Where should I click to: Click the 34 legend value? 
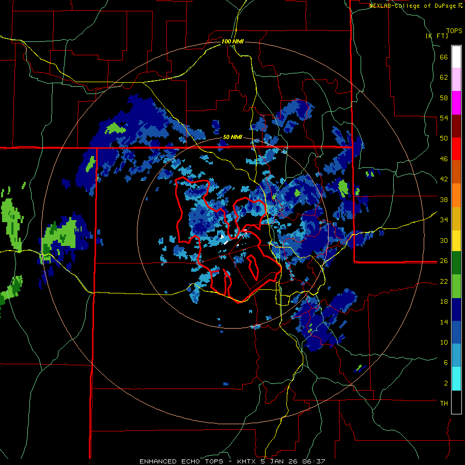(x=444, y=220)
